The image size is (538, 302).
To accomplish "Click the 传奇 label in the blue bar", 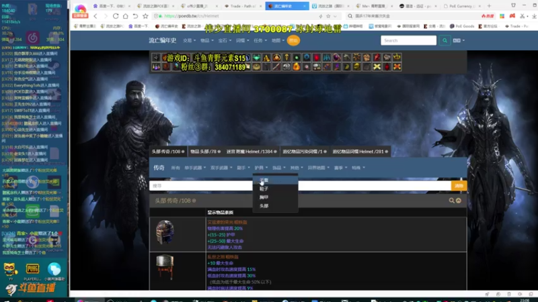I will tap(159, 167).
